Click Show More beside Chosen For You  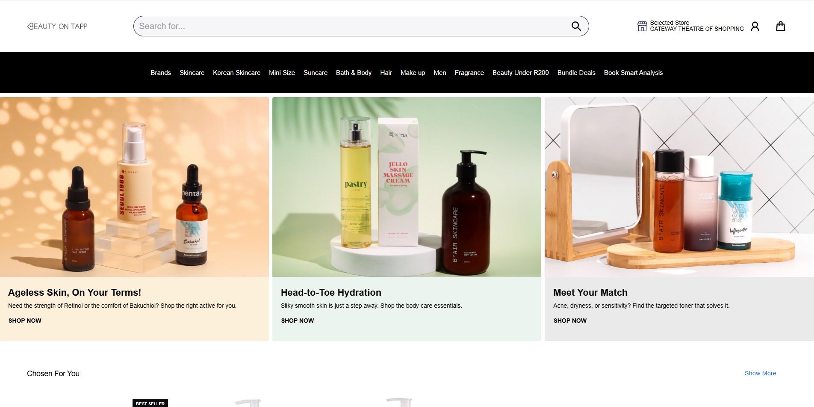point(760,373)
